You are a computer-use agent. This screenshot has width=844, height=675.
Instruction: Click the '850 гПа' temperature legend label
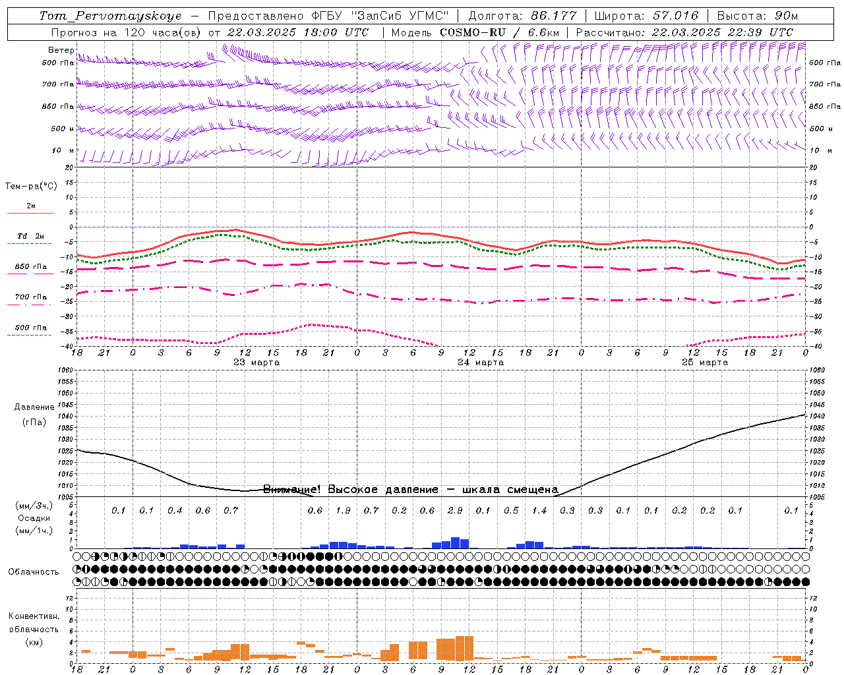click(31, 267)
